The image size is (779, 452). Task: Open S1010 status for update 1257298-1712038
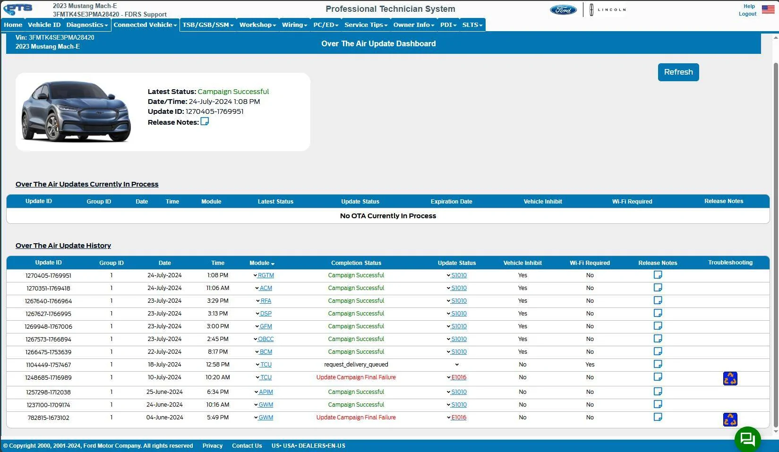pos(456,392)
